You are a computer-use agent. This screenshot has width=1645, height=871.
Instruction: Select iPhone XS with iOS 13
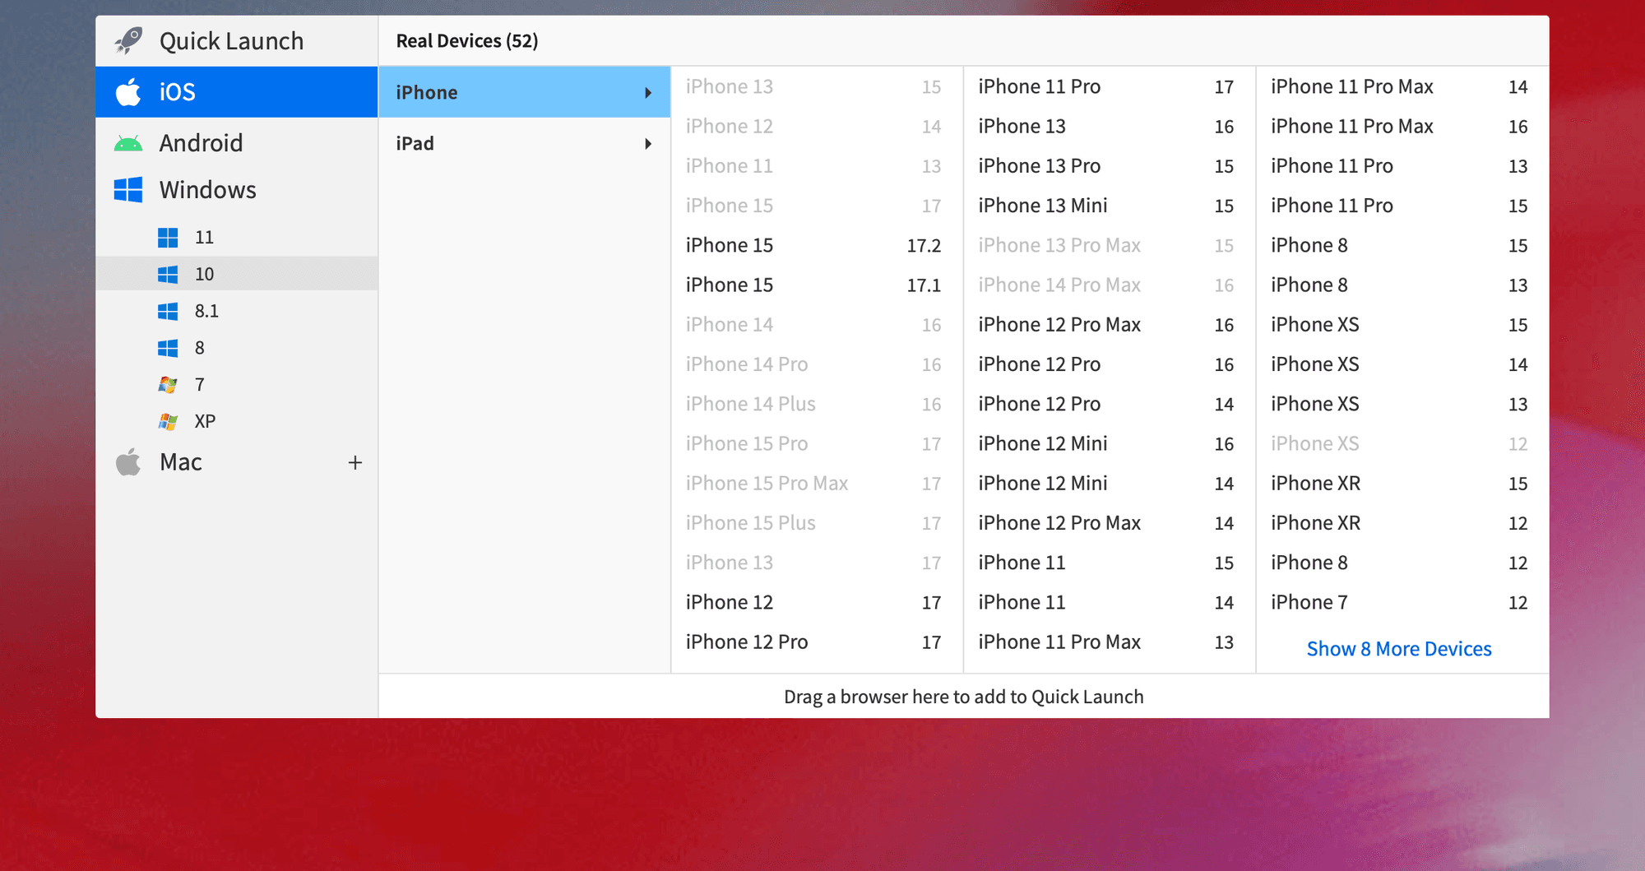pos(1402,404)
